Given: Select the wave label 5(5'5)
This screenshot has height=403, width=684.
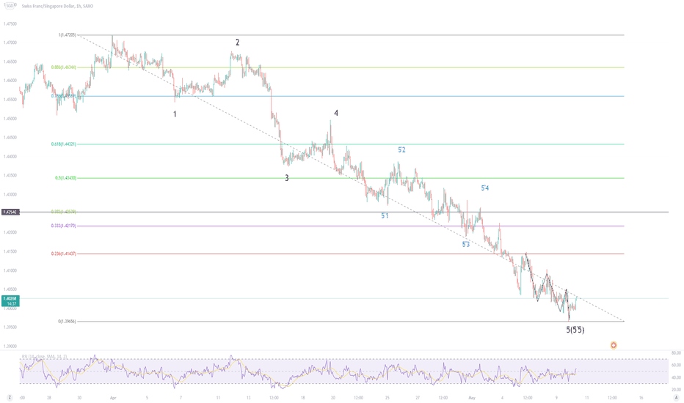Looking at the screenshot, I should pos(575,330).
